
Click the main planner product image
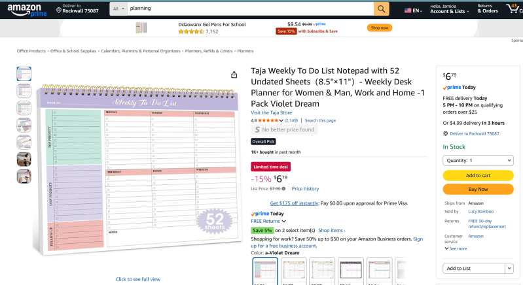137,170
